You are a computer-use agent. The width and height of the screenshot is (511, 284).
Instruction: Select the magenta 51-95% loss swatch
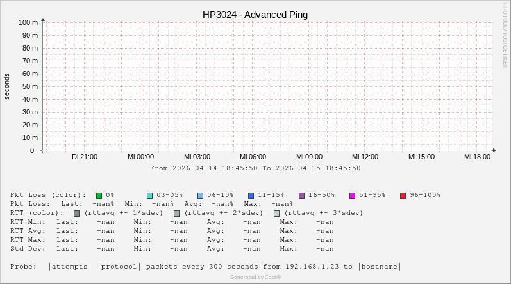352,195
